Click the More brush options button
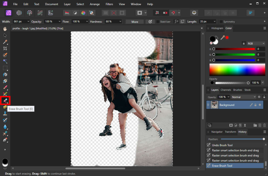 coord(134,22)
